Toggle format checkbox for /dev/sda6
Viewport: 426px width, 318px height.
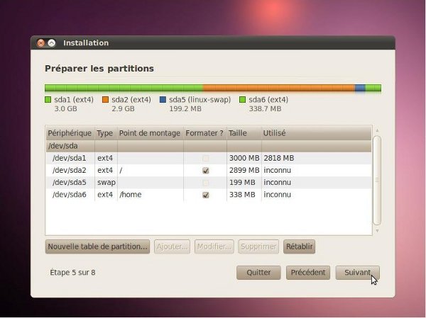tap(205, 195)
